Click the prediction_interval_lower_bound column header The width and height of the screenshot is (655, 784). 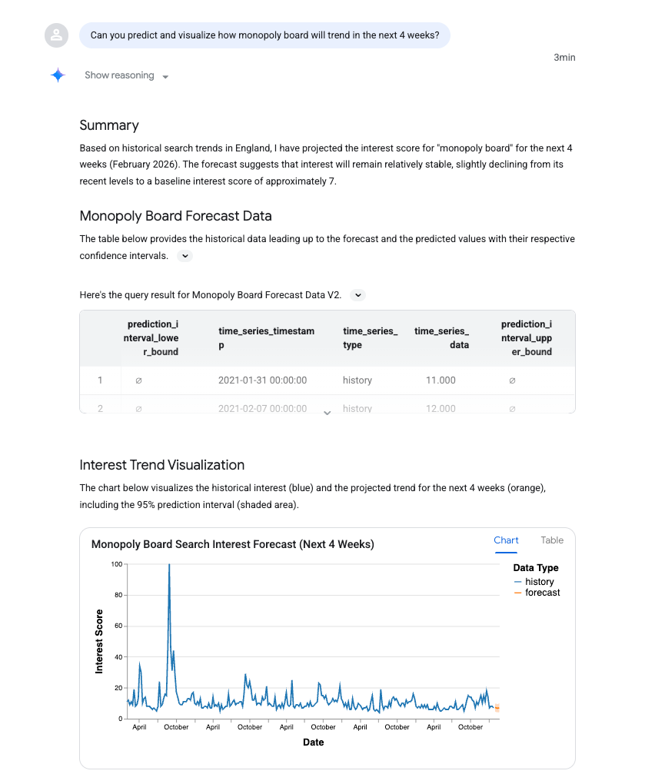tap(152, 338)
